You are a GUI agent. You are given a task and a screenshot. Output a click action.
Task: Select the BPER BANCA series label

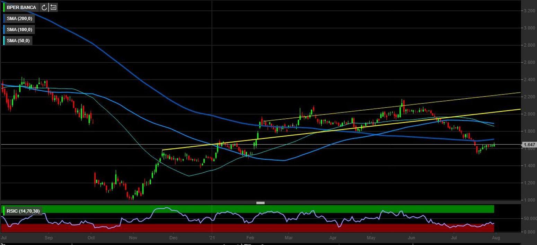click(x=21, y=7)
